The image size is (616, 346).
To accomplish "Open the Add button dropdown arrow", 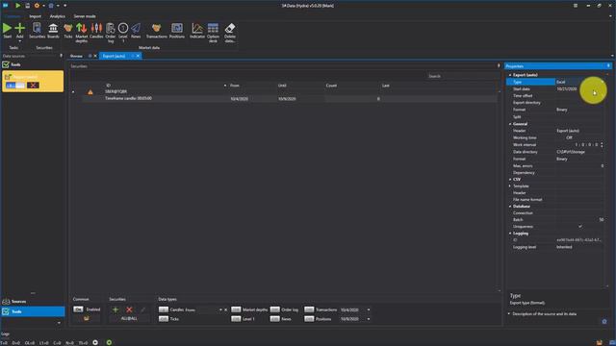I will pyautogui.click(x=19, y=40).
